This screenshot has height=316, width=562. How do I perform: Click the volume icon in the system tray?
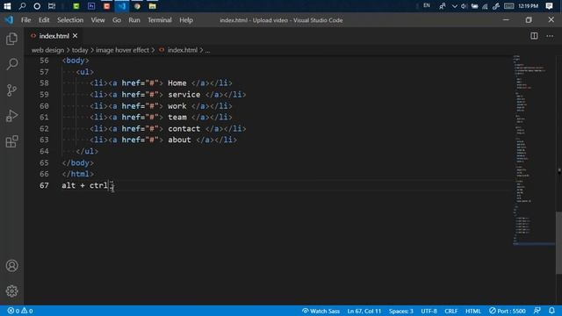(x=464, y=6)
